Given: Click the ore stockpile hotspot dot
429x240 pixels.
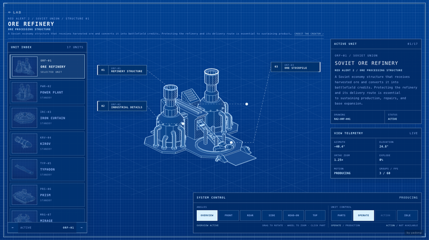Looking at the screenshot, I should (231, 142).
